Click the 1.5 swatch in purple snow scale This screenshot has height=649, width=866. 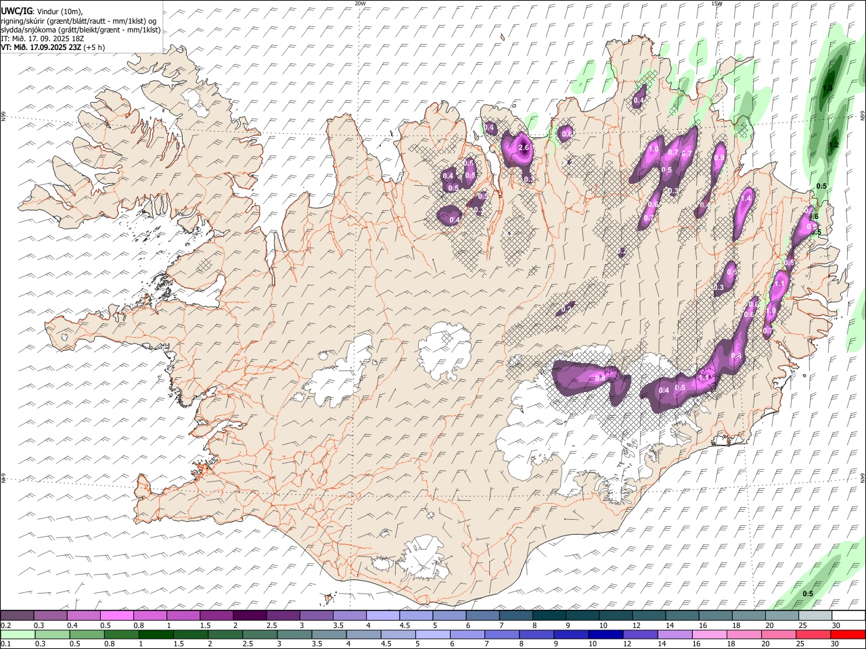[x=216, y=615]
